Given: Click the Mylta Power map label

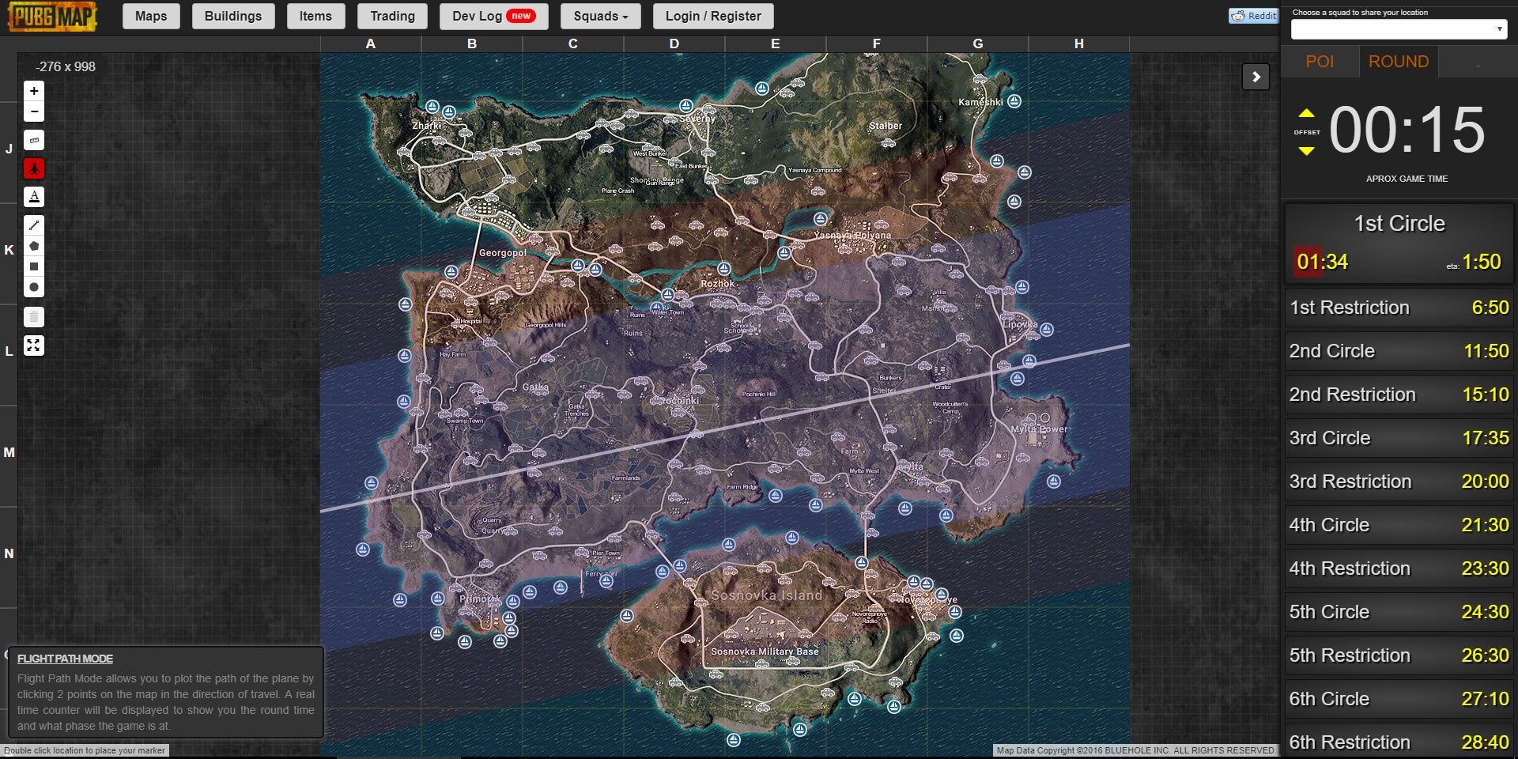Looking at the screenshot, I should pos(1039,429).
